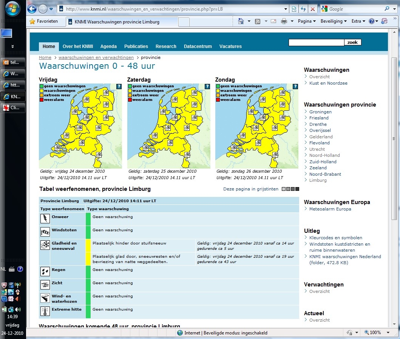The height and width of the screenshot is (339, 400).
Task: Open the recent pages history dropdown arrow
Action: [51, 9]
